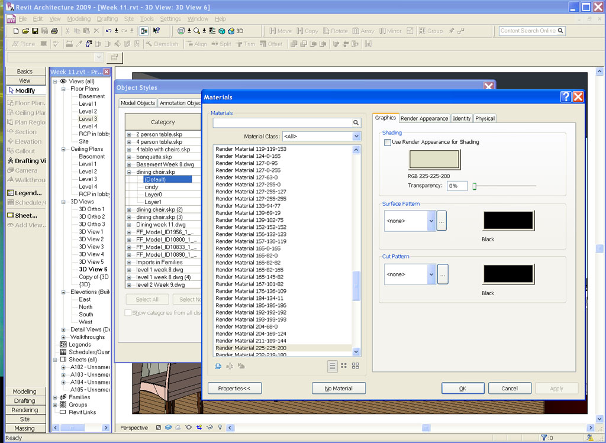Click the Properties<< button
This screenshot has height=443, width=606.
[234, 389]
